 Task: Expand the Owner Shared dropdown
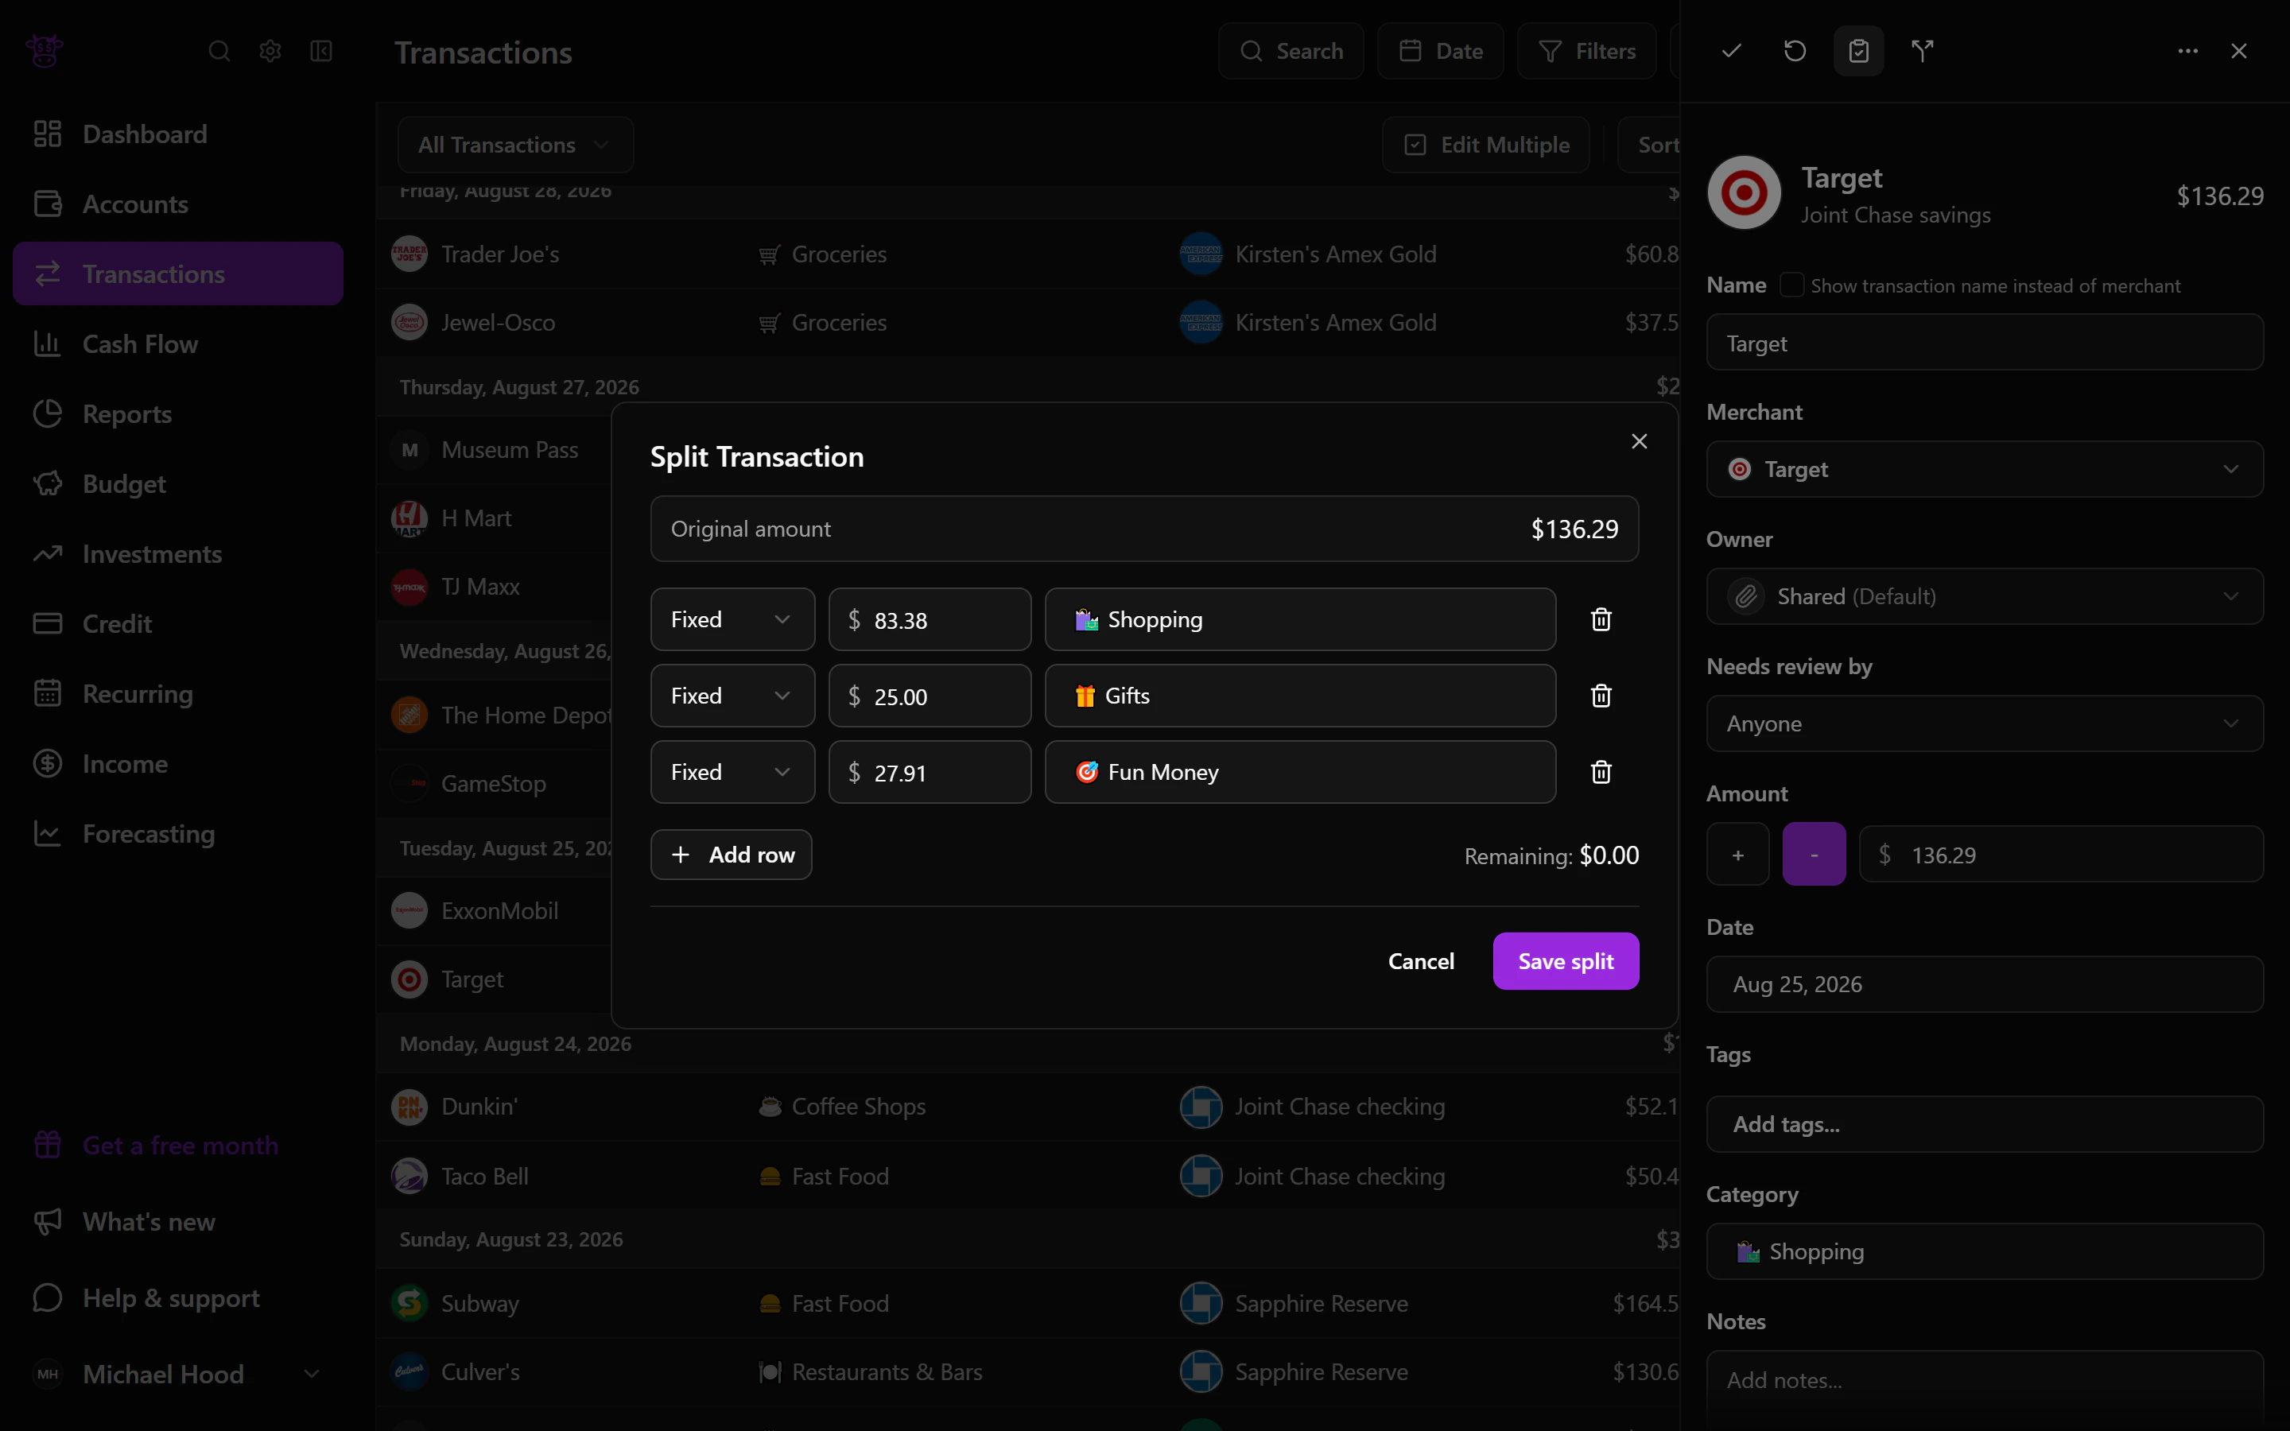(1985, 596)
